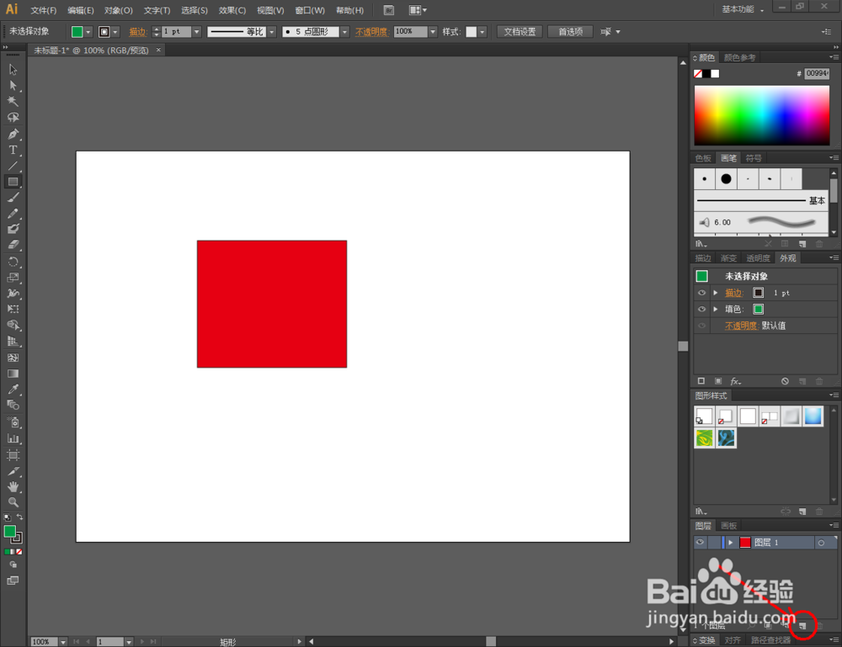The image size is (842, 647).
Task: Click the 文档设置 button
Action: (x=520, y=32)
